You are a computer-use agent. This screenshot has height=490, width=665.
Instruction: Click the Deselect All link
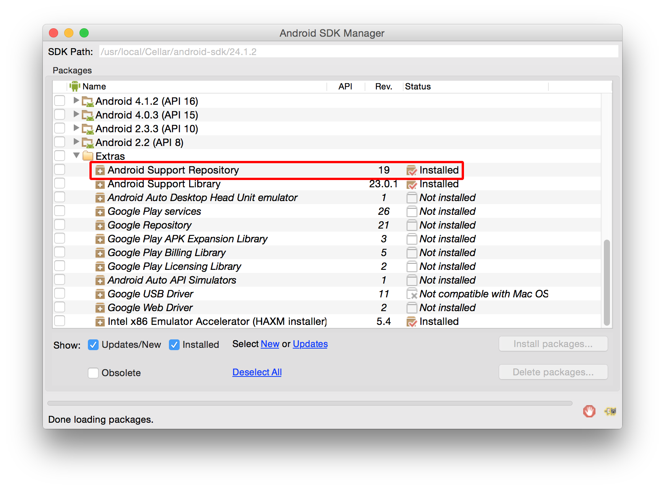257,372
